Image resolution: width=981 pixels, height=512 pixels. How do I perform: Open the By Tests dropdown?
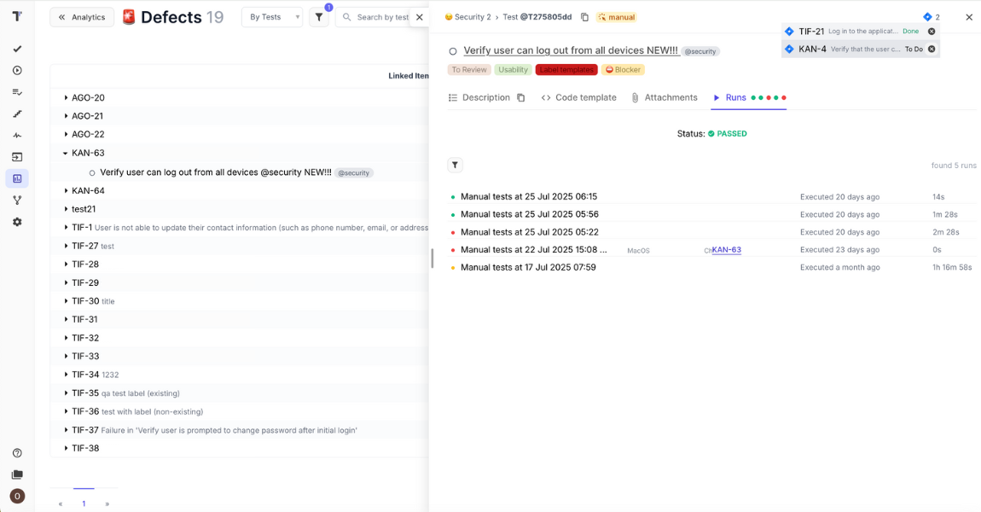272,16
